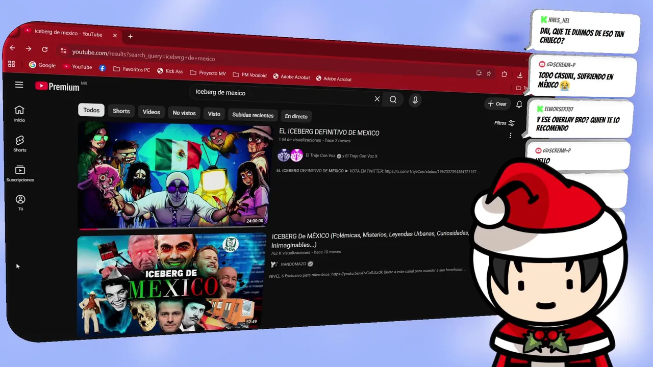The height and width of the screenshot is (367, 653).
Task: Select the Vídeos filter chip
Action: (151, 112)
